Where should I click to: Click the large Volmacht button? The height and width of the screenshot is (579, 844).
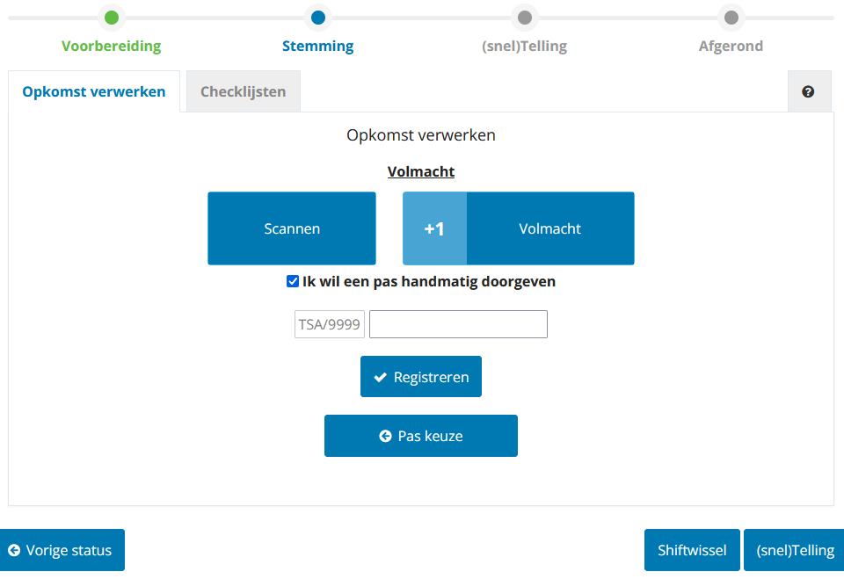click(x=549, y=228)
